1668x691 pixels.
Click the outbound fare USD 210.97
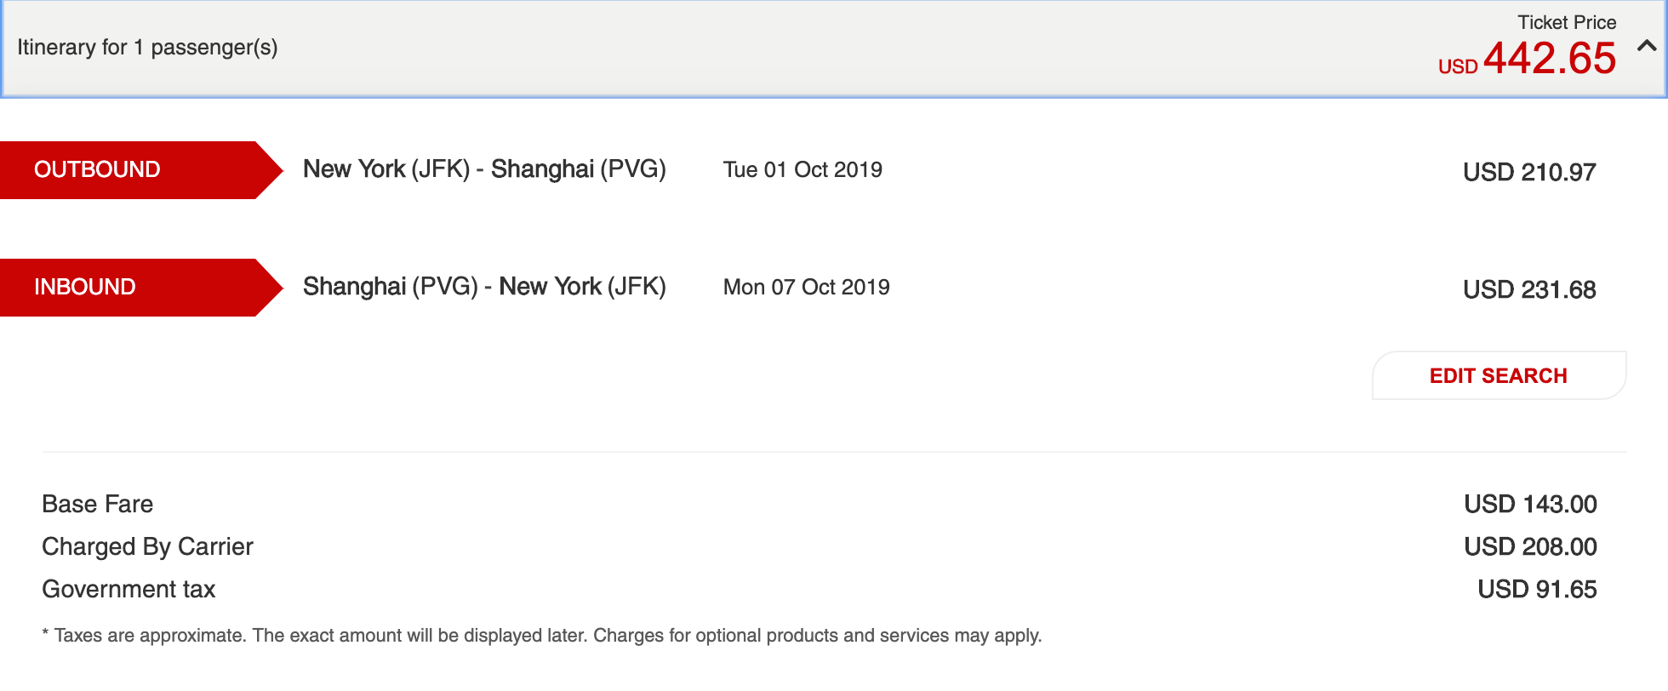(x=1529, y=172)
